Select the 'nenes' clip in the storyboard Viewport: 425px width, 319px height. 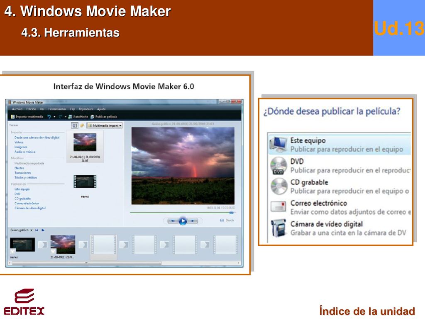22,245
